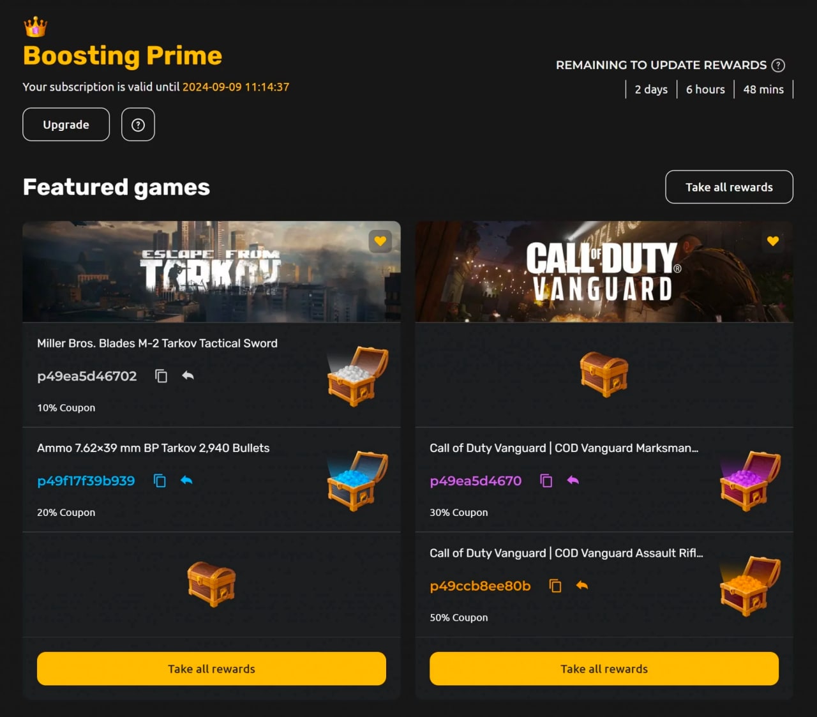Select the blue coupon code p49f17f39b939
This screenshot has width=817, height=717.
[x=86, y=481]
